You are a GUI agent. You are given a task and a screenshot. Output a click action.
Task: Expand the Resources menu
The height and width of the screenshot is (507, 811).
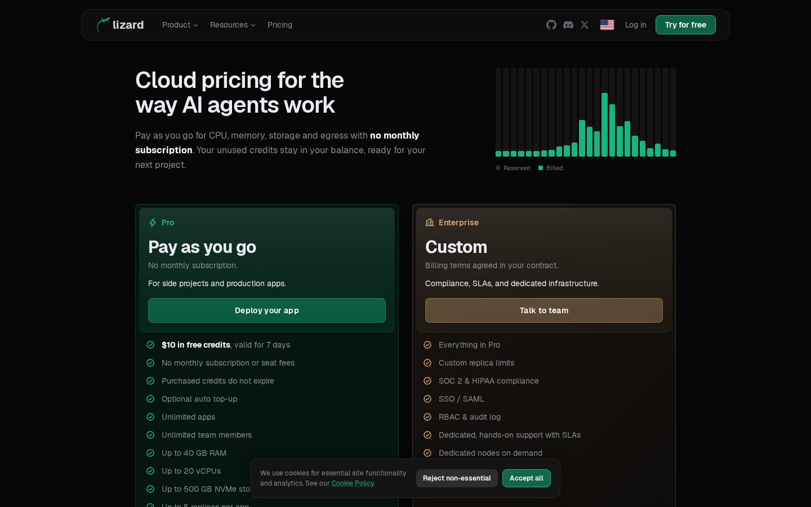[x=233, y=25]
